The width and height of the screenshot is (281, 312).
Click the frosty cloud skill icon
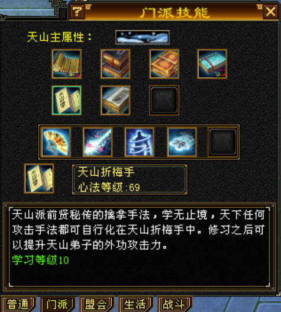182,142
